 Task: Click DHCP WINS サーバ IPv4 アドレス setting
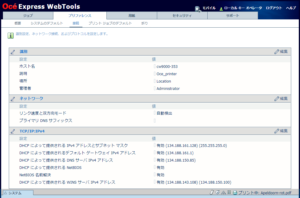(x=67, y=182)
